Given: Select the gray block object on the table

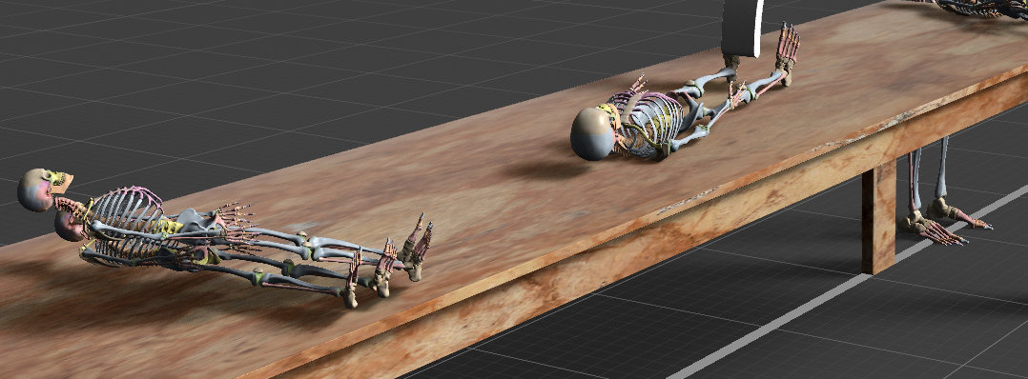Looking at the screenshot, I should click(x=742, y=28).
